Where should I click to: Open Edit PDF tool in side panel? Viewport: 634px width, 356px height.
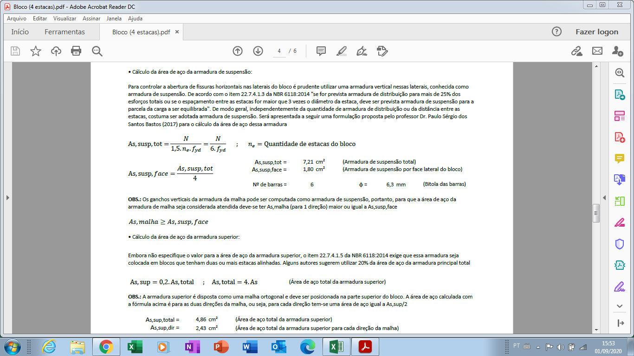click(x=620, y=116)
